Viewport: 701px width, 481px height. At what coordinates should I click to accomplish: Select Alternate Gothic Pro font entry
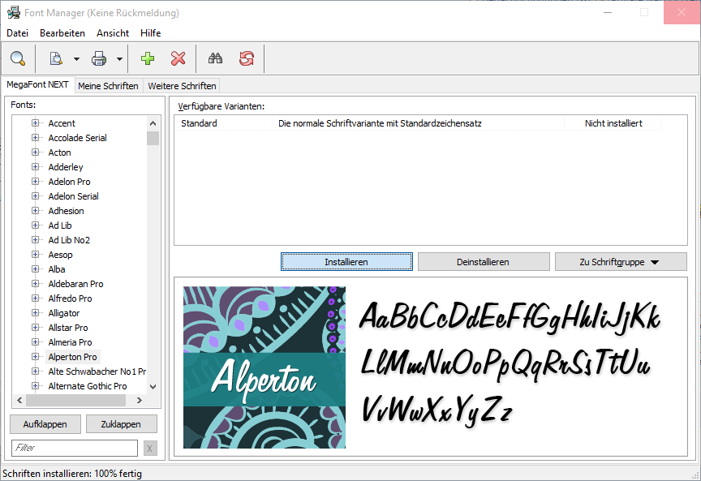click(88, 386)
